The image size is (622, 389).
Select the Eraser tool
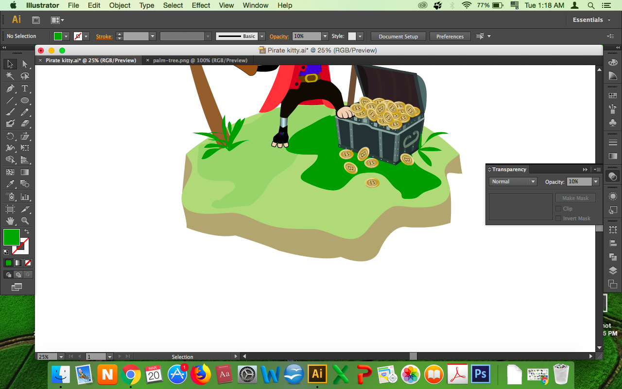[x=25, y=124]
